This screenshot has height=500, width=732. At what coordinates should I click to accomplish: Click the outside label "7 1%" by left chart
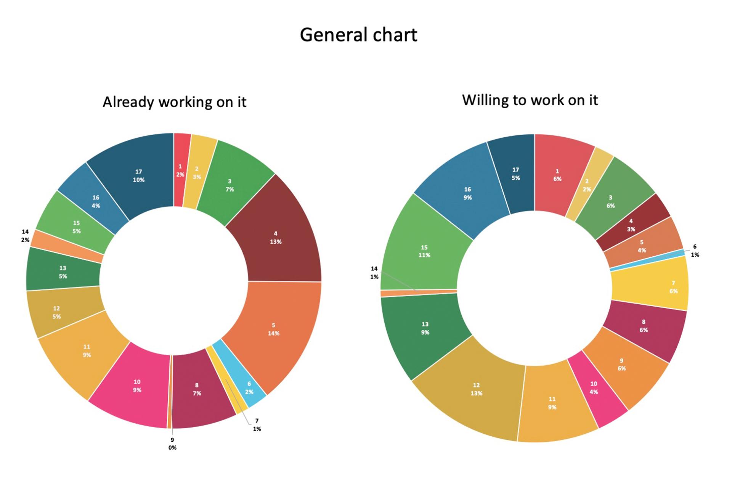pos(257,425)
